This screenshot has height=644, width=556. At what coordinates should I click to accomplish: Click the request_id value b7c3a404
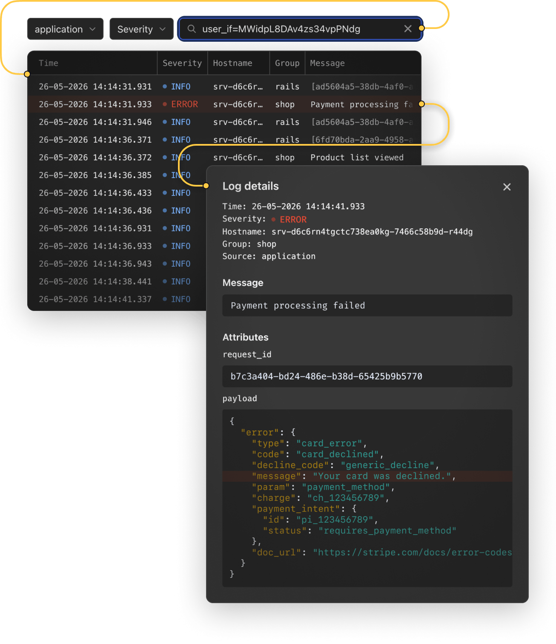click(x=367, y=376)
